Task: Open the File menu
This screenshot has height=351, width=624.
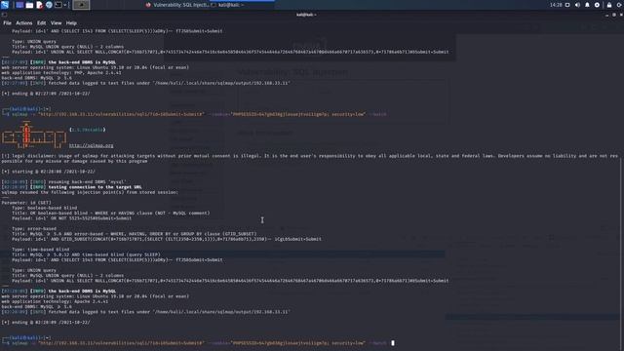Action: (7, 23)
